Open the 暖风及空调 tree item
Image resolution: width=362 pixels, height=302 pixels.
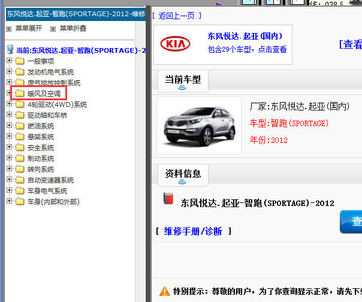44,94
